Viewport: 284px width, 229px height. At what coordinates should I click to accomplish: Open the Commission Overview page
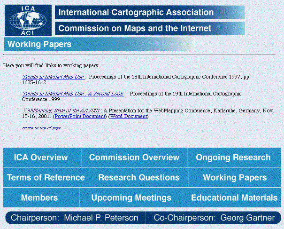134,158
